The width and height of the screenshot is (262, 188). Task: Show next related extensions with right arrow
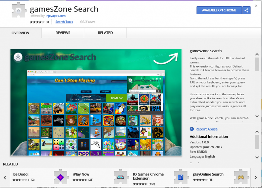pyautogui.click(x=256, y=177)
